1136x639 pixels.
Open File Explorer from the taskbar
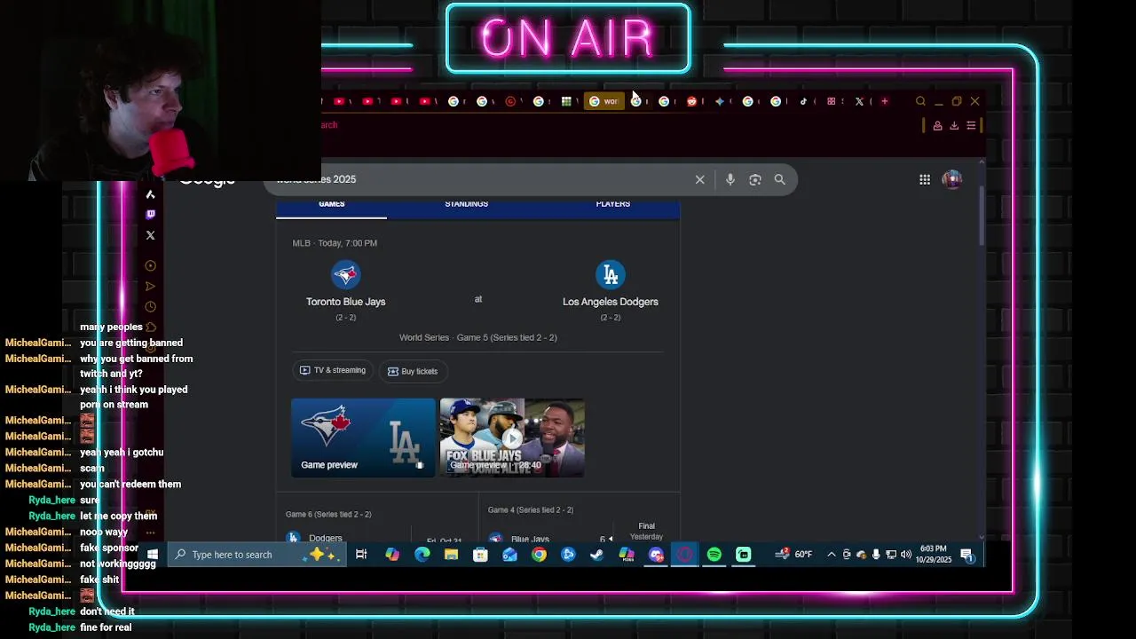pos(451,555)
